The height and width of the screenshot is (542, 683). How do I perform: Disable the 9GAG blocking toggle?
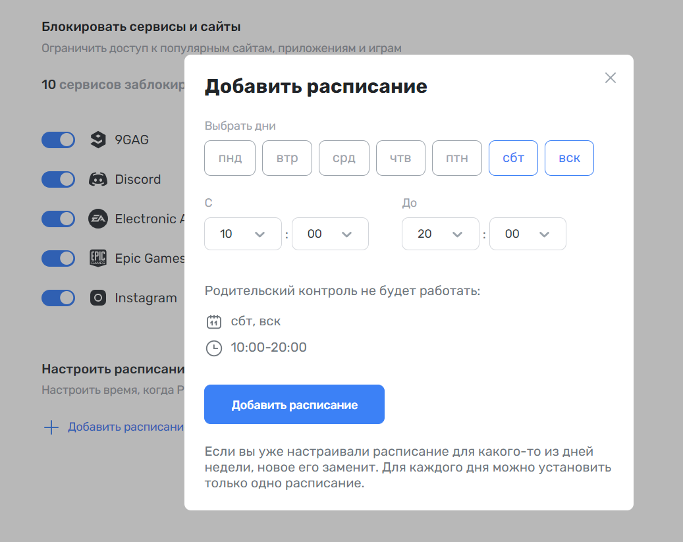59,140
